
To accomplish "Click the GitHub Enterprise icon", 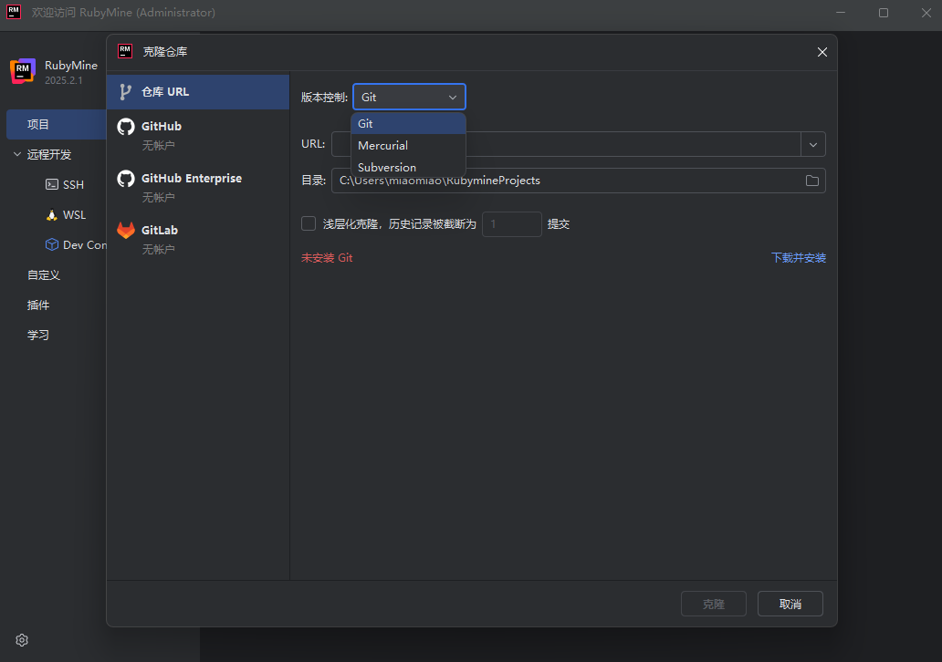I will [126, 179].
